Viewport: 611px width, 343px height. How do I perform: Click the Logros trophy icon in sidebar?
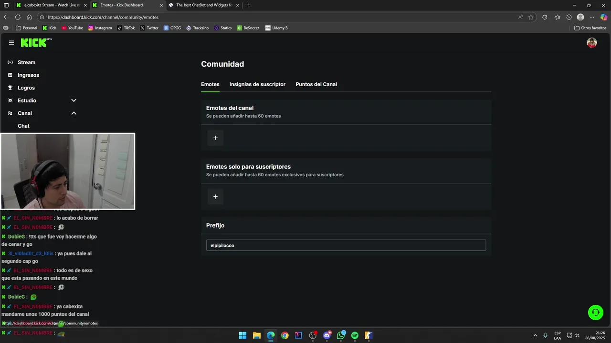click(10, 88)
